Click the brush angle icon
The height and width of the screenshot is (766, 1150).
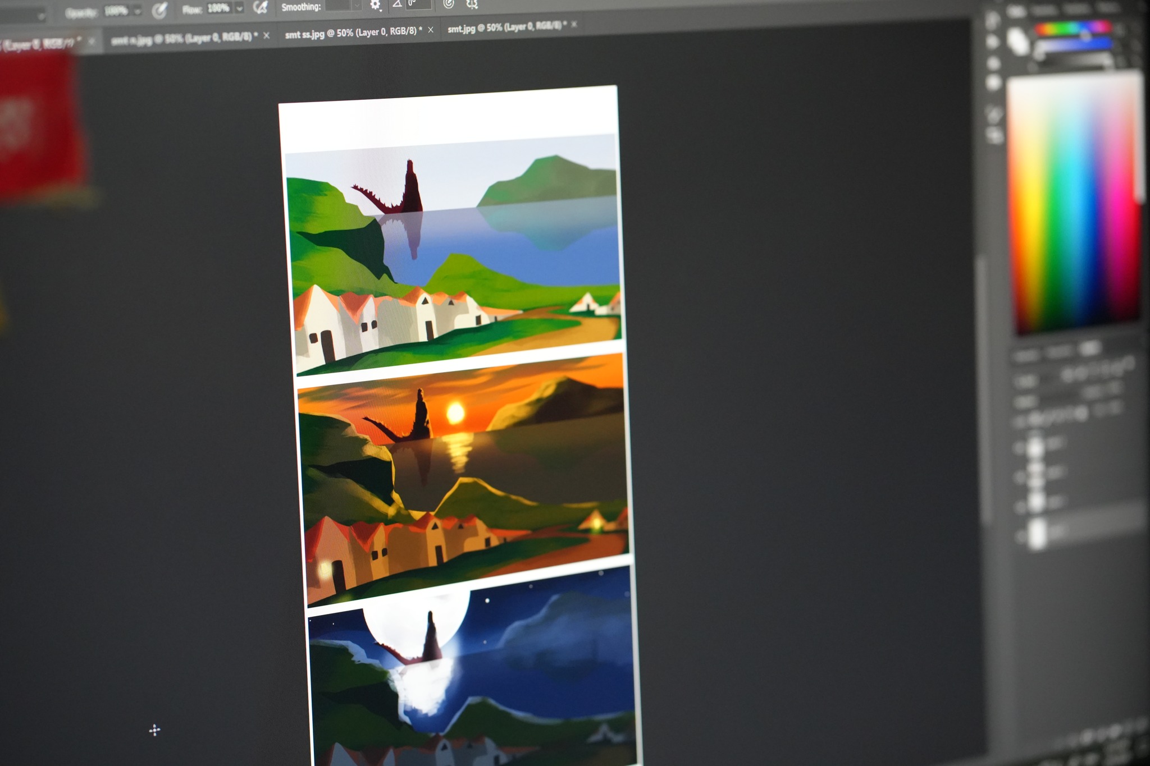coord(397,4)
